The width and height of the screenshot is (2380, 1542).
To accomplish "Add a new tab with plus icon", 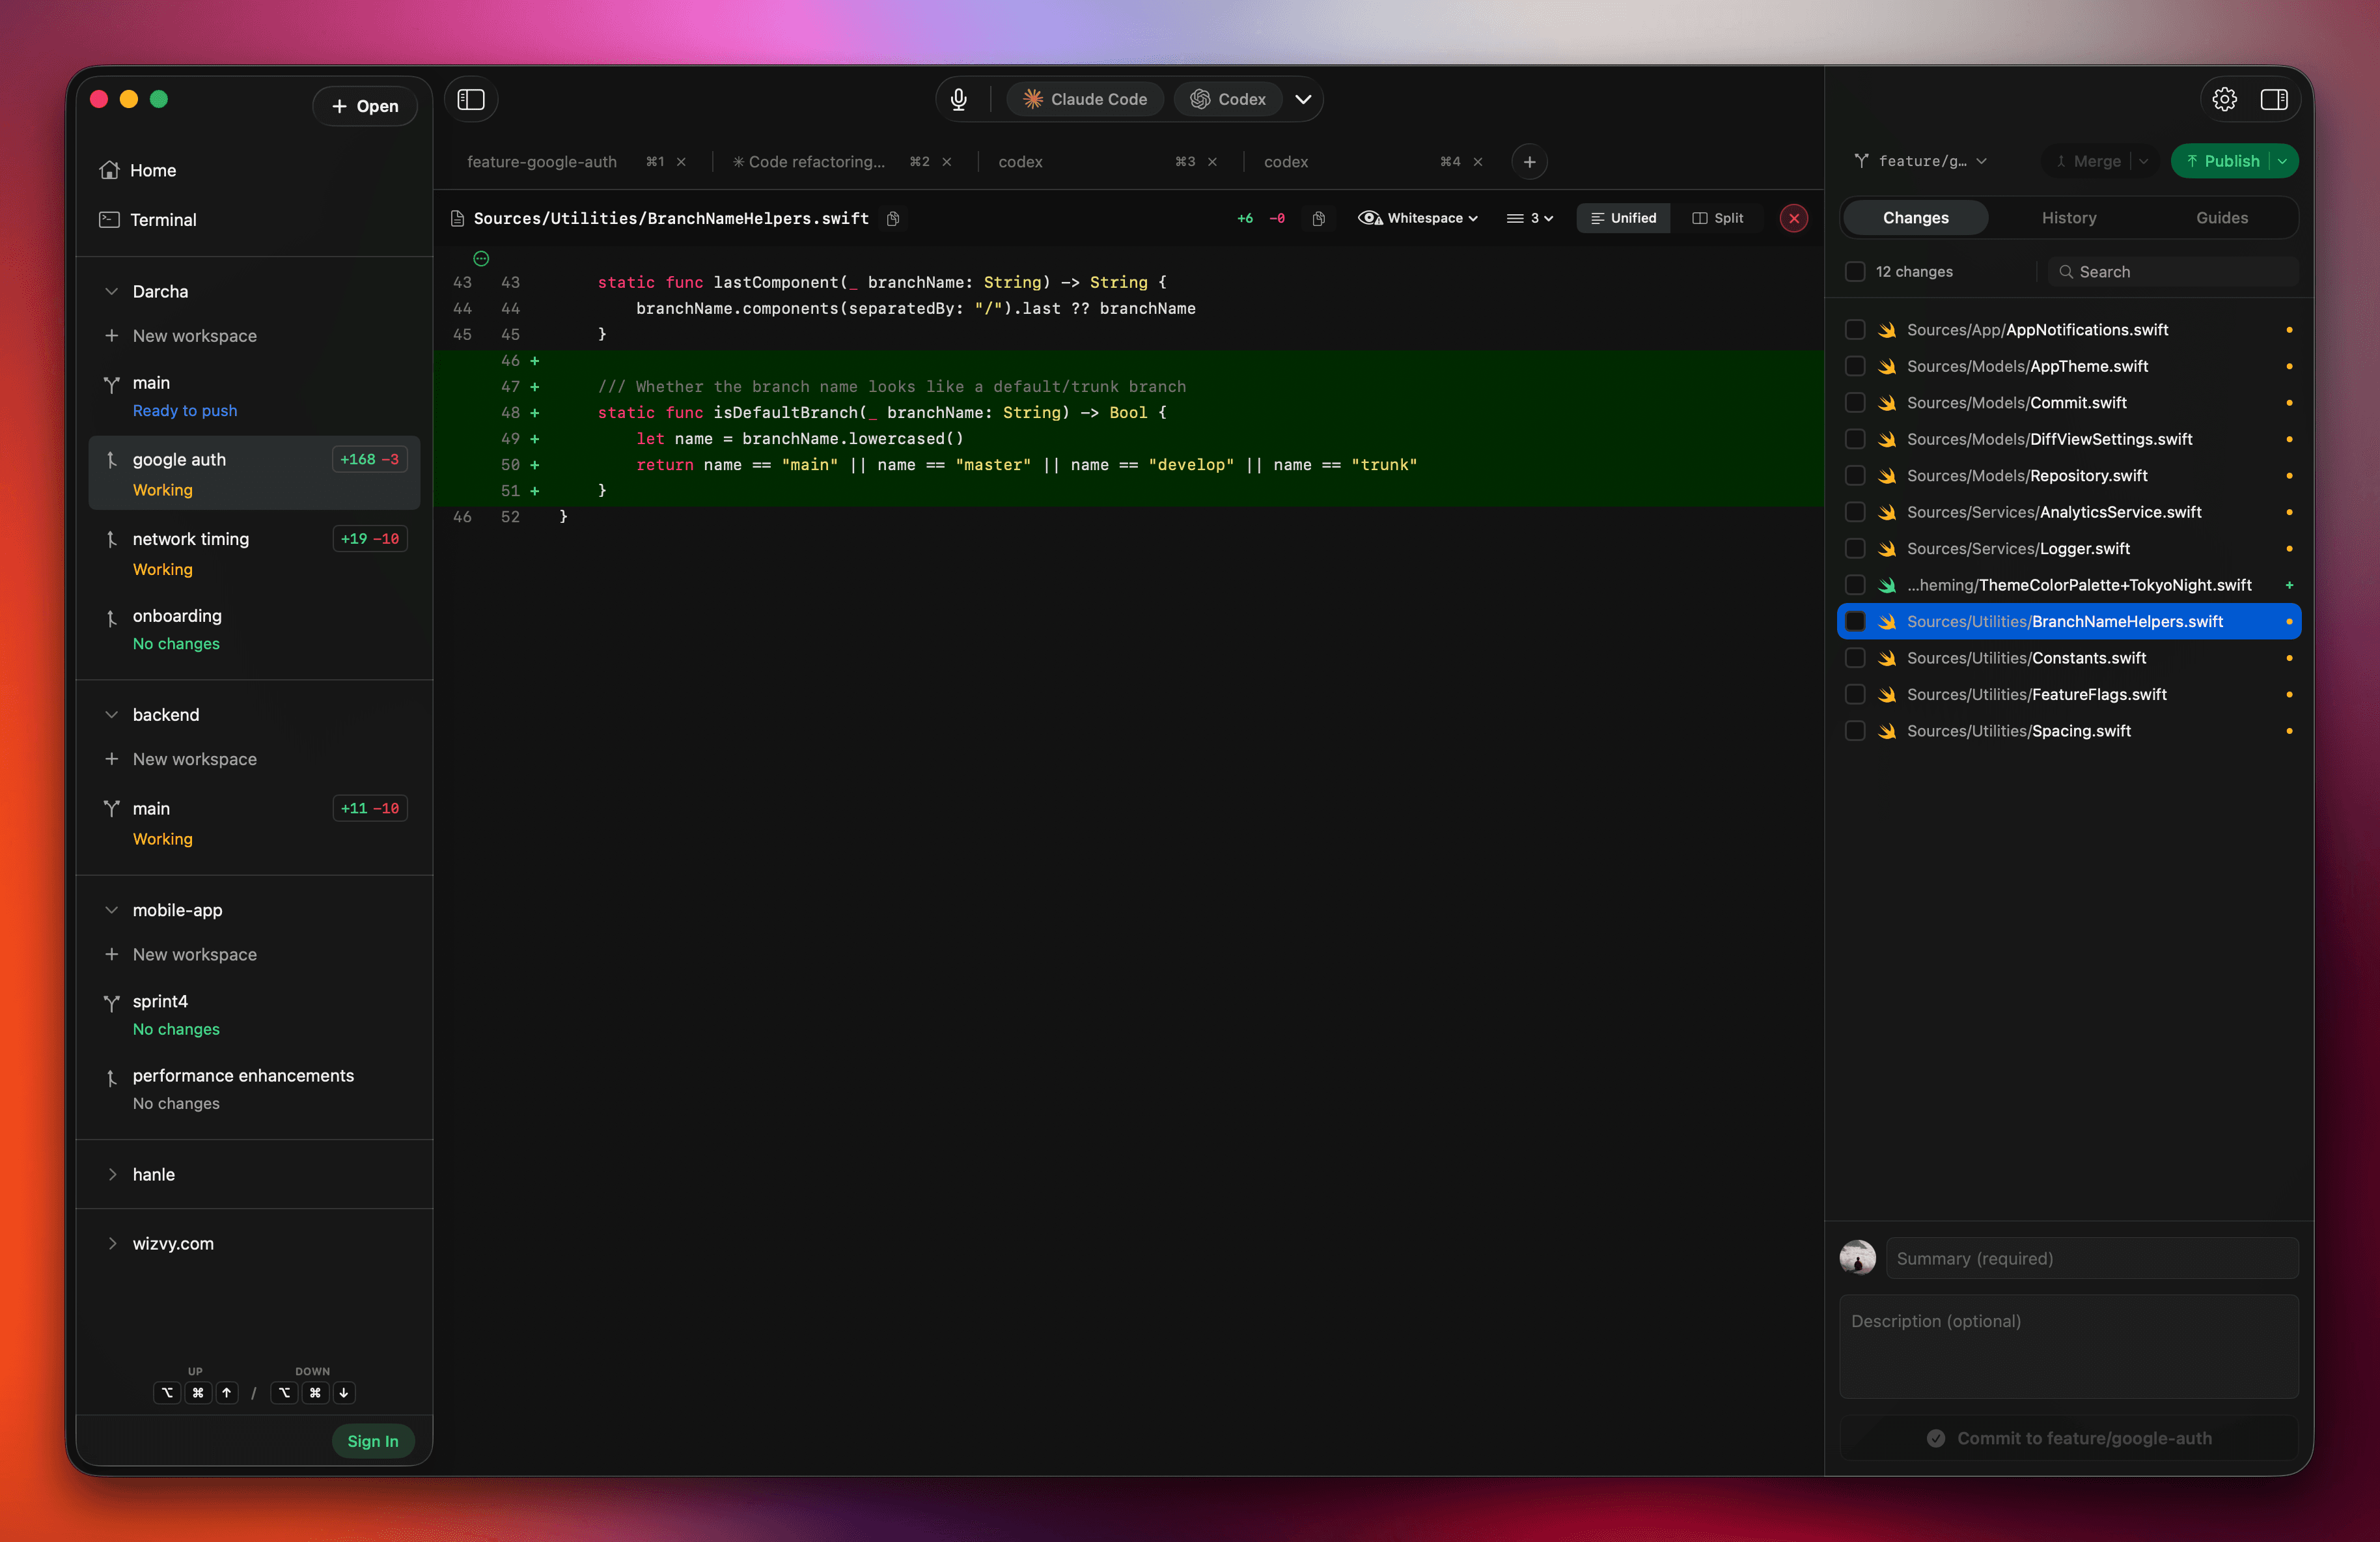I will coord(1529,162).
